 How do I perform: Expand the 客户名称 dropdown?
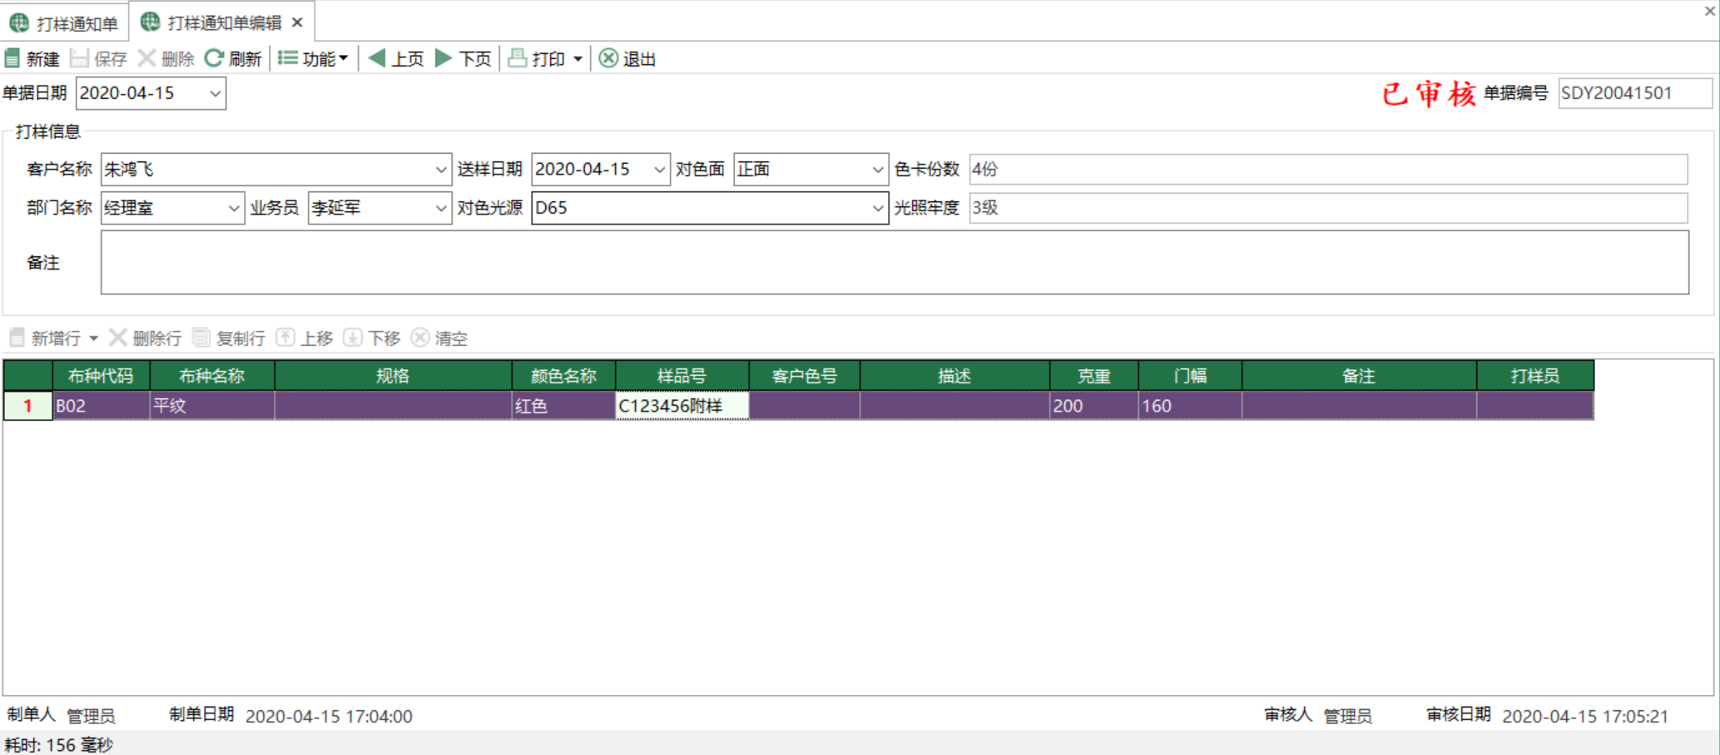[441, 170]
